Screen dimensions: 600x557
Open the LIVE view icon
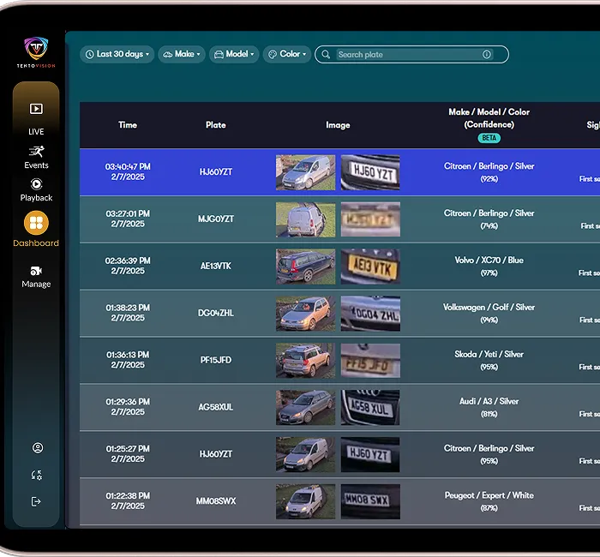coord(36,109)
